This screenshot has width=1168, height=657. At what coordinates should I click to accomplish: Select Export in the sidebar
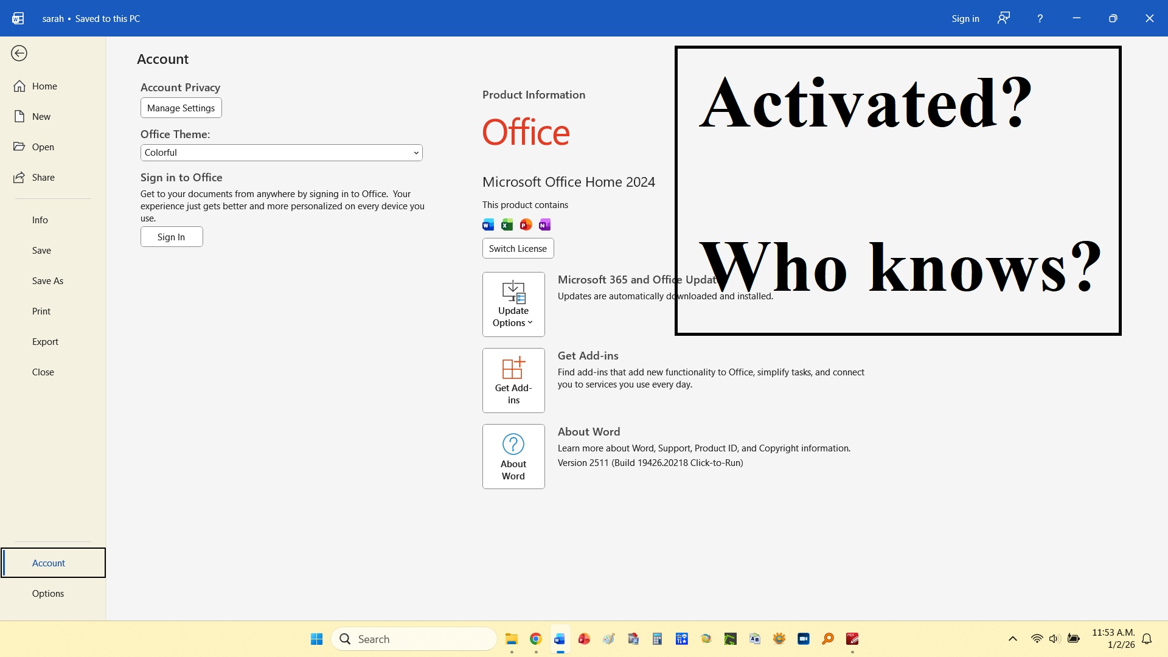46,342
